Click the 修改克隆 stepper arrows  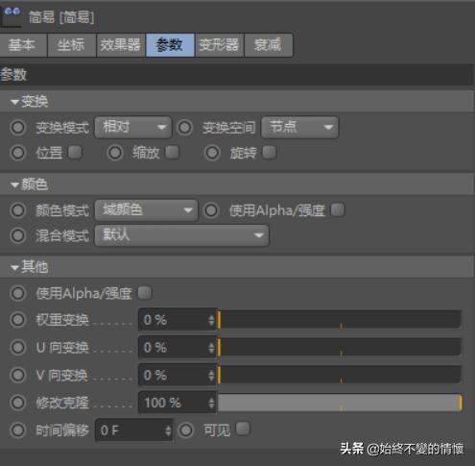click(211, 403)
